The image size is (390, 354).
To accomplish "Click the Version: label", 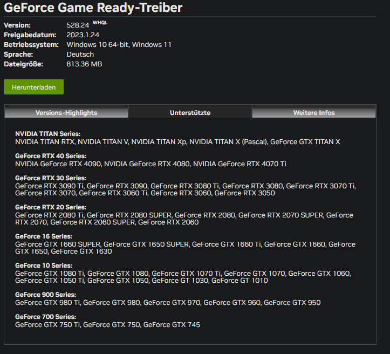I will coord(17,25).
